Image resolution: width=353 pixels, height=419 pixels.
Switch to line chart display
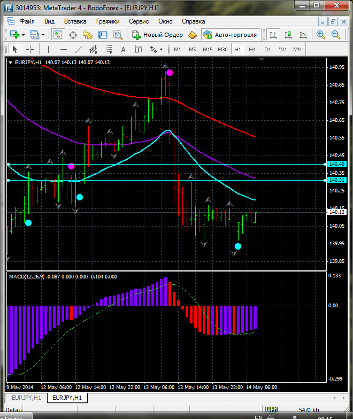[x=303, y=35]
